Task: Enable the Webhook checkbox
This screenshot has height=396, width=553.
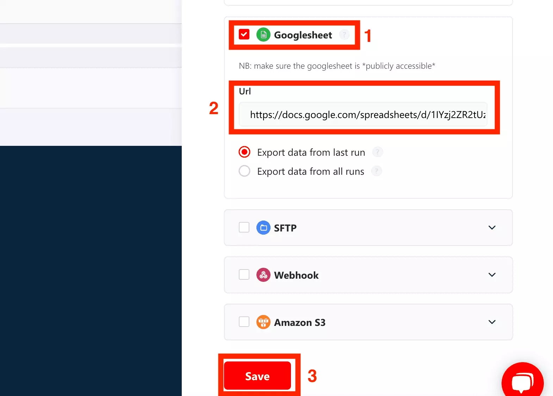Action: pyautogui.click(x=244, y=274)
